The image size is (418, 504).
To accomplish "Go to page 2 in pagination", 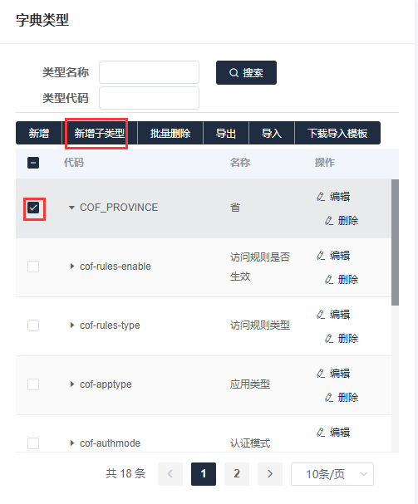I will 237,474.
